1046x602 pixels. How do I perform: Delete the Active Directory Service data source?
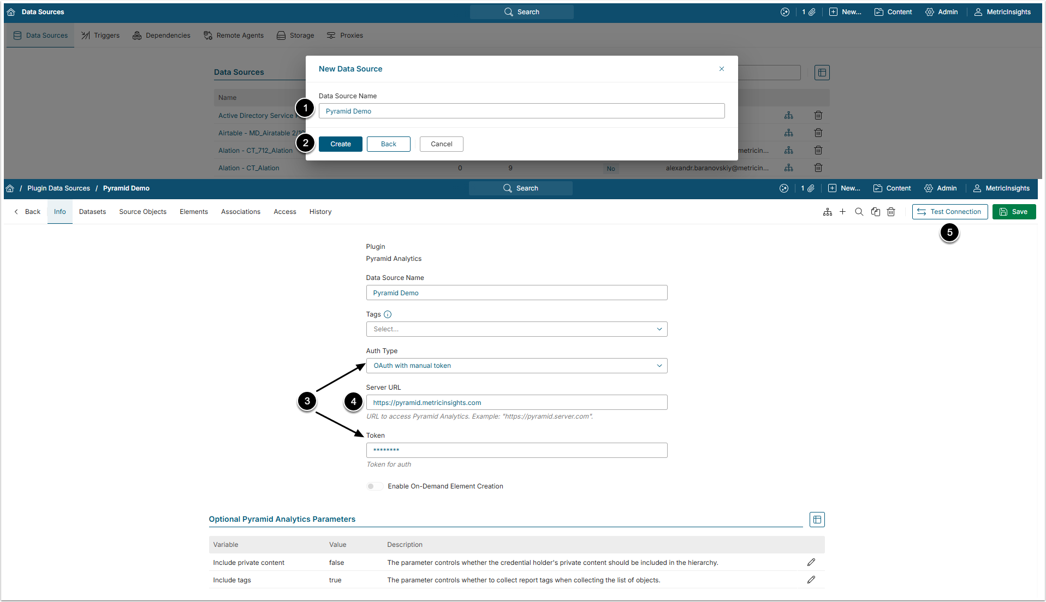818,116
